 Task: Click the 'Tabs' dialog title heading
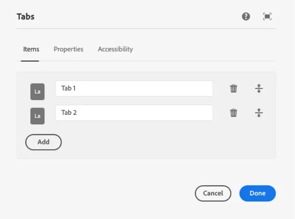(25, 17)
